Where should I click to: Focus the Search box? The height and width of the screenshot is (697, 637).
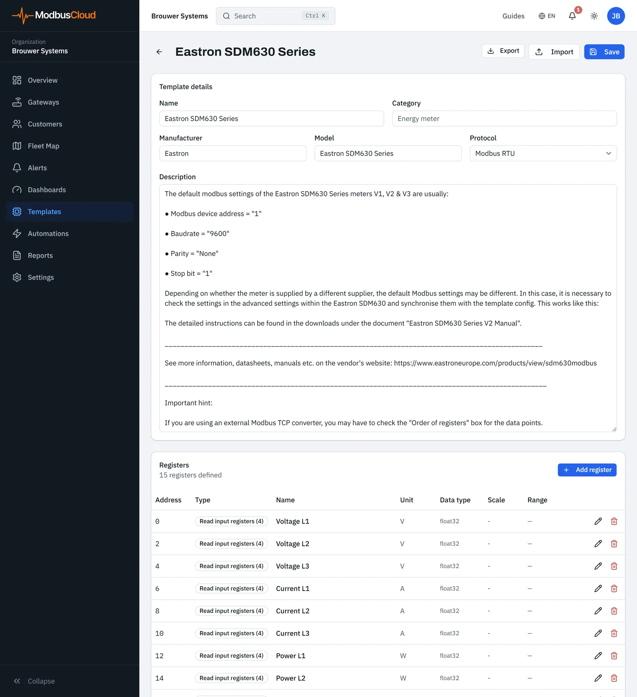click(276, 16)
